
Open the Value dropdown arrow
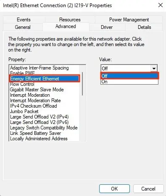coord(154,69)
